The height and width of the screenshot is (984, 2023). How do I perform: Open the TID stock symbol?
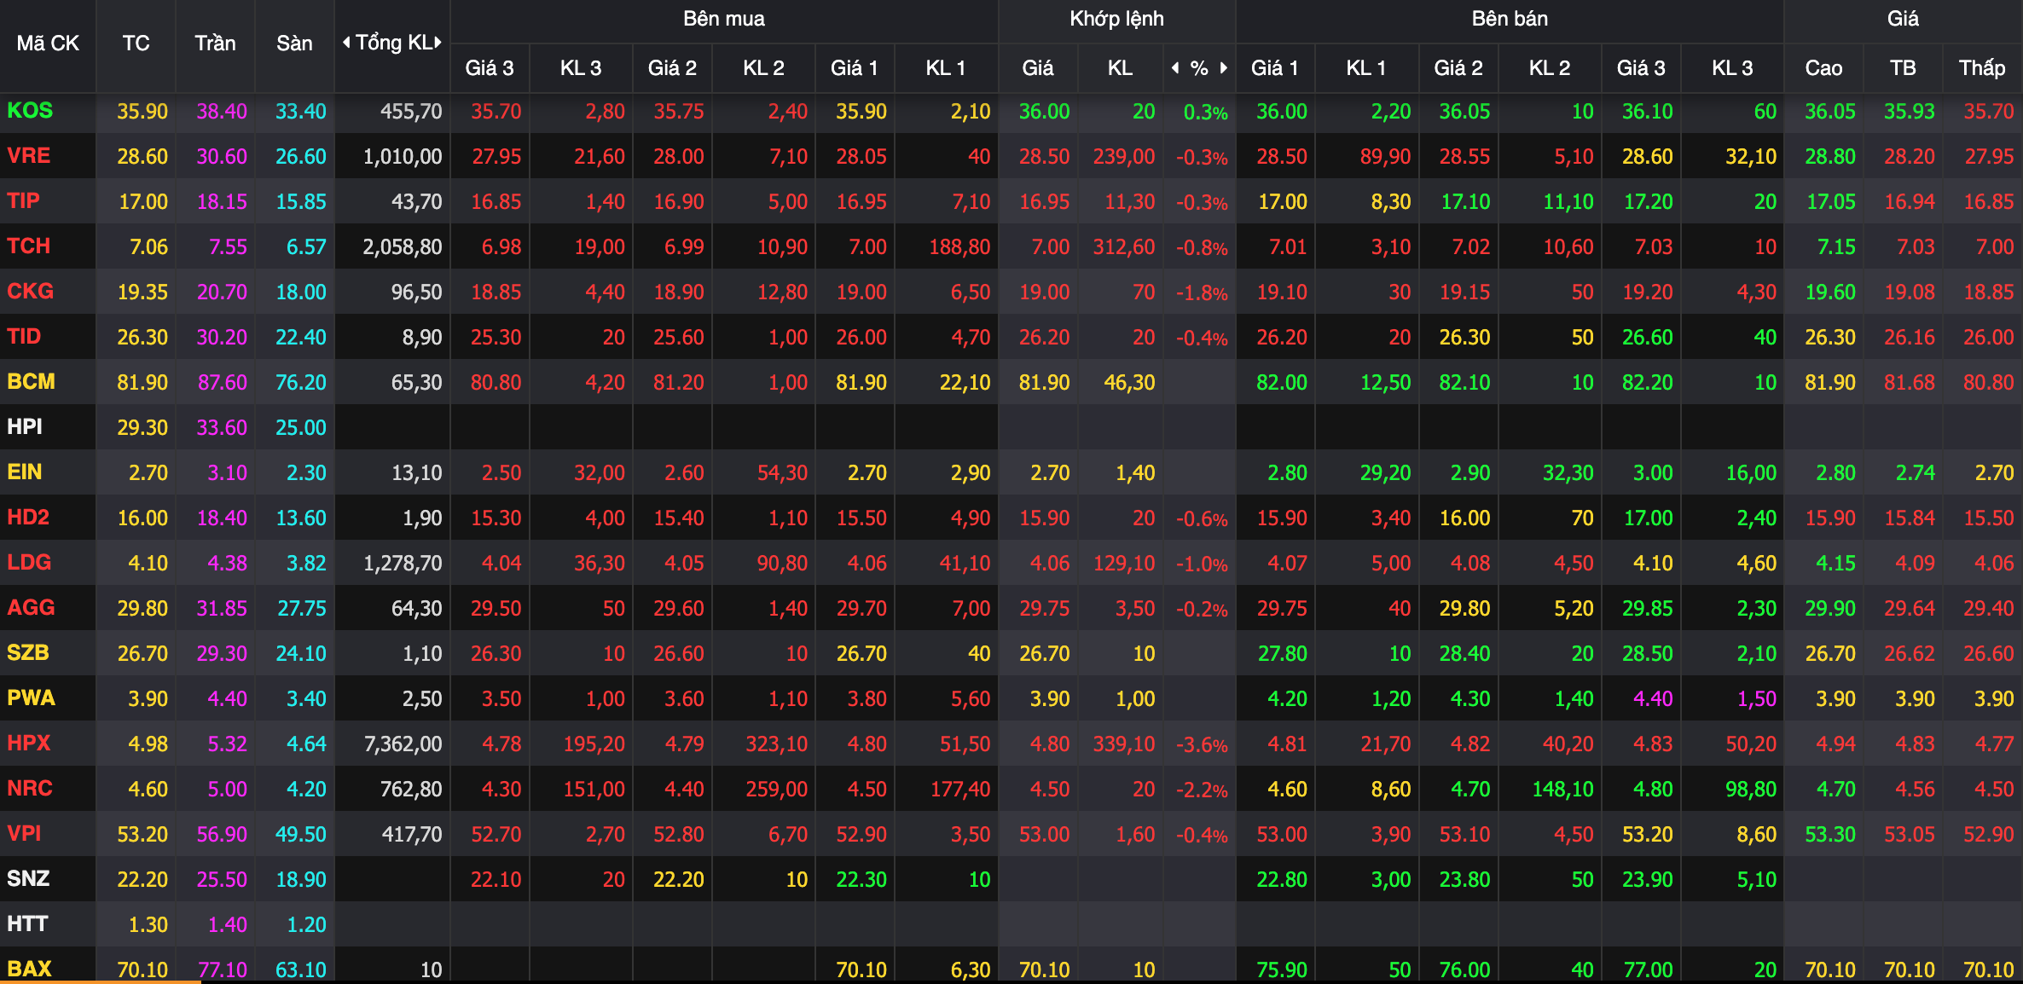click(x=24, y=337)
